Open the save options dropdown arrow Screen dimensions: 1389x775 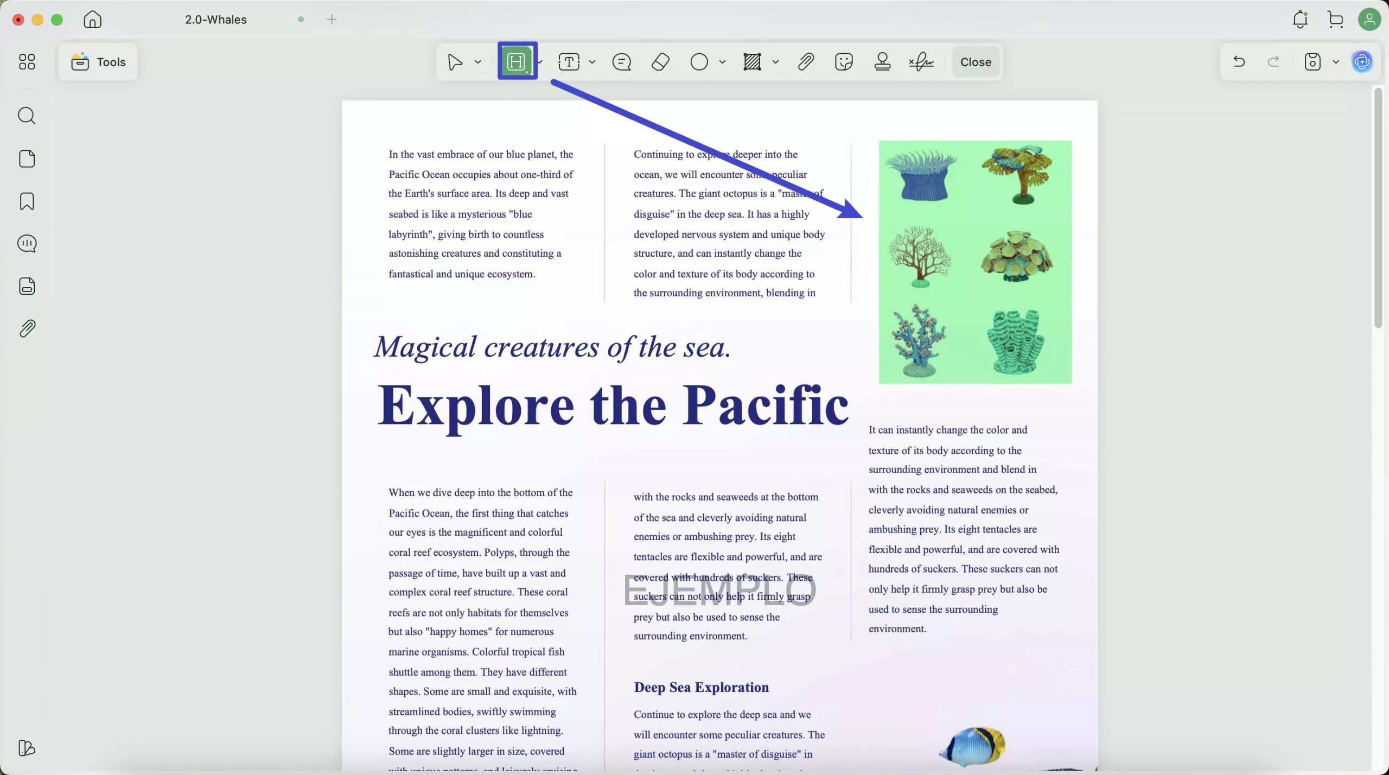tap(1336, 62)
